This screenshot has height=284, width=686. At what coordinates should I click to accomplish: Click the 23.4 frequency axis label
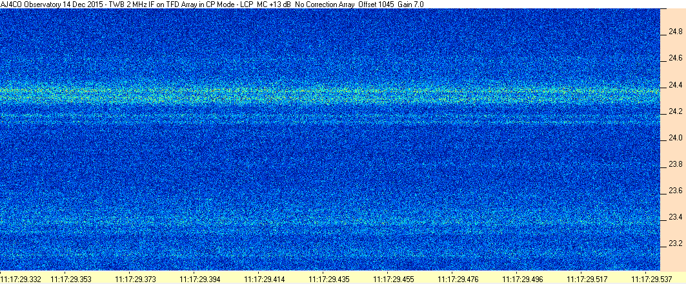[x=676, y=217]
